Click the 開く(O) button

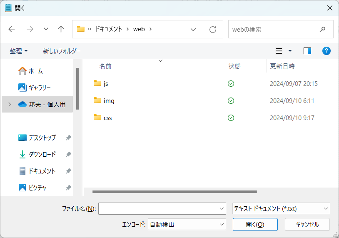click(255, 224)
